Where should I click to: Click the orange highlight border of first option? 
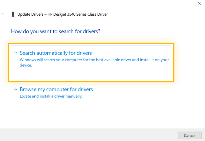[x=91, y=43]
